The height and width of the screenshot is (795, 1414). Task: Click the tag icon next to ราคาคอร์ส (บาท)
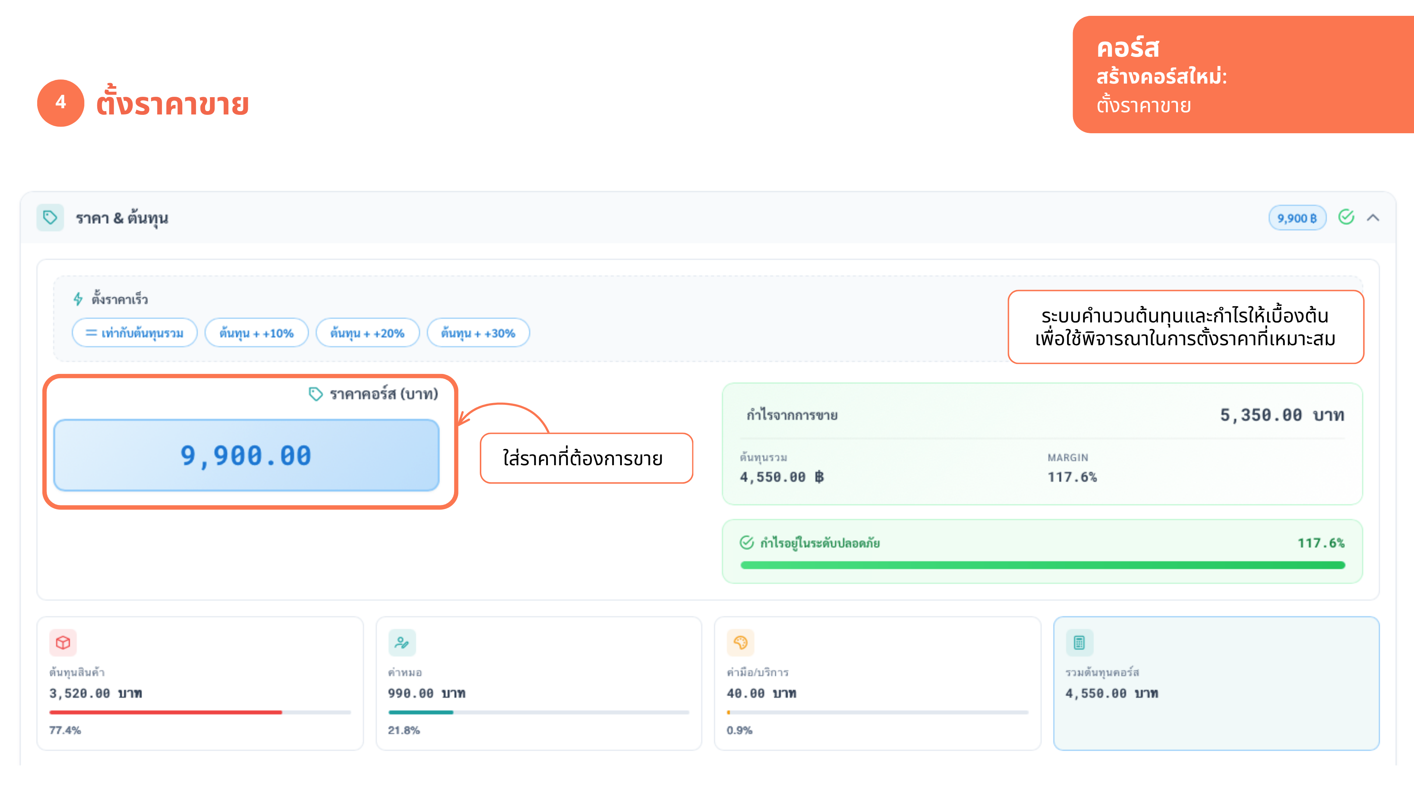click(x=316, y=394)
